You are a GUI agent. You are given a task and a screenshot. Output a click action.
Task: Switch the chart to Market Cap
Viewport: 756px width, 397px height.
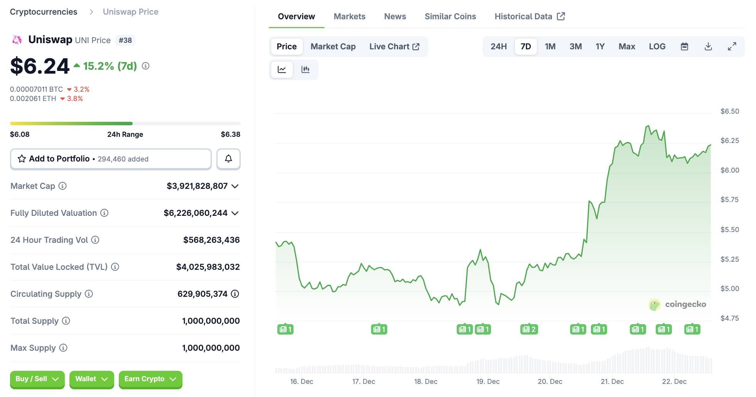333,47
